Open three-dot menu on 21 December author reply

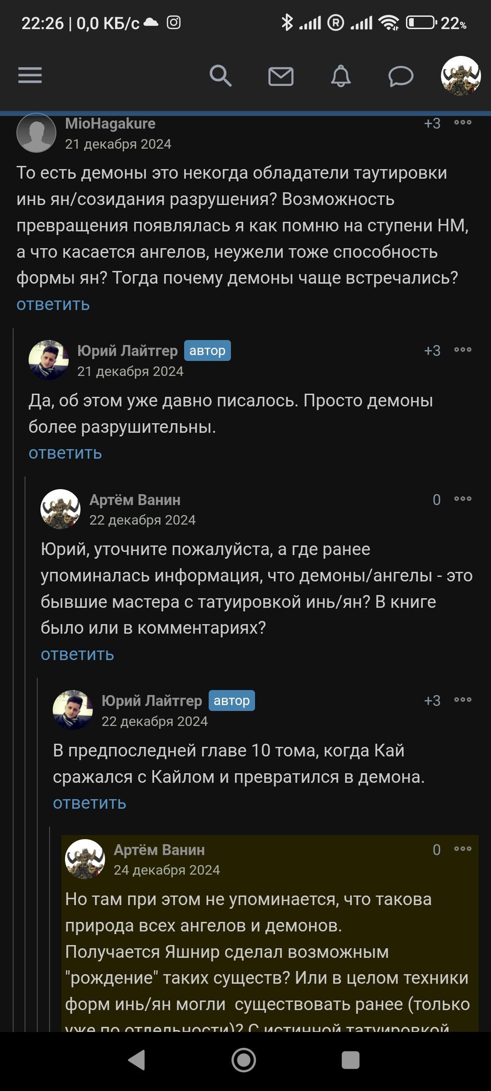[x=463, y=350]
